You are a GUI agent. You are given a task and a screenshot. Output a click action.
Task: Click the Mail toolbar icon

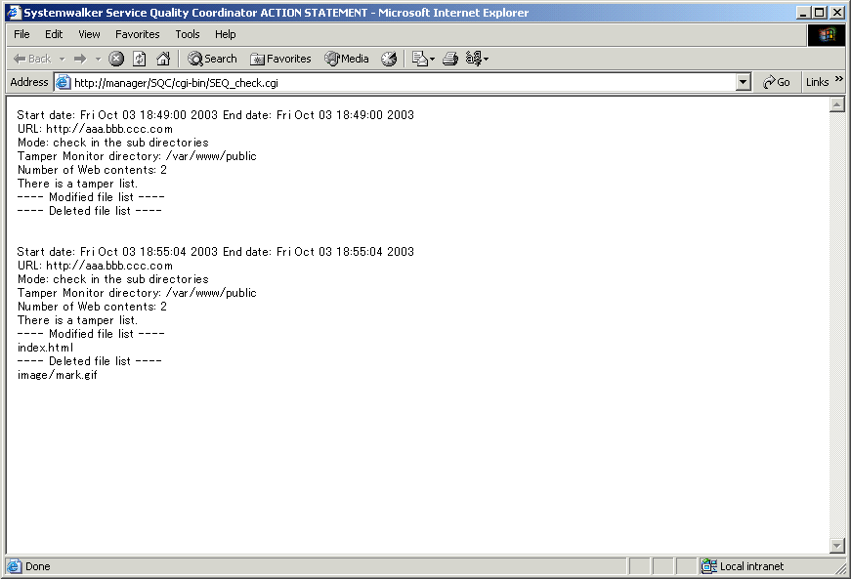(419, 59)
